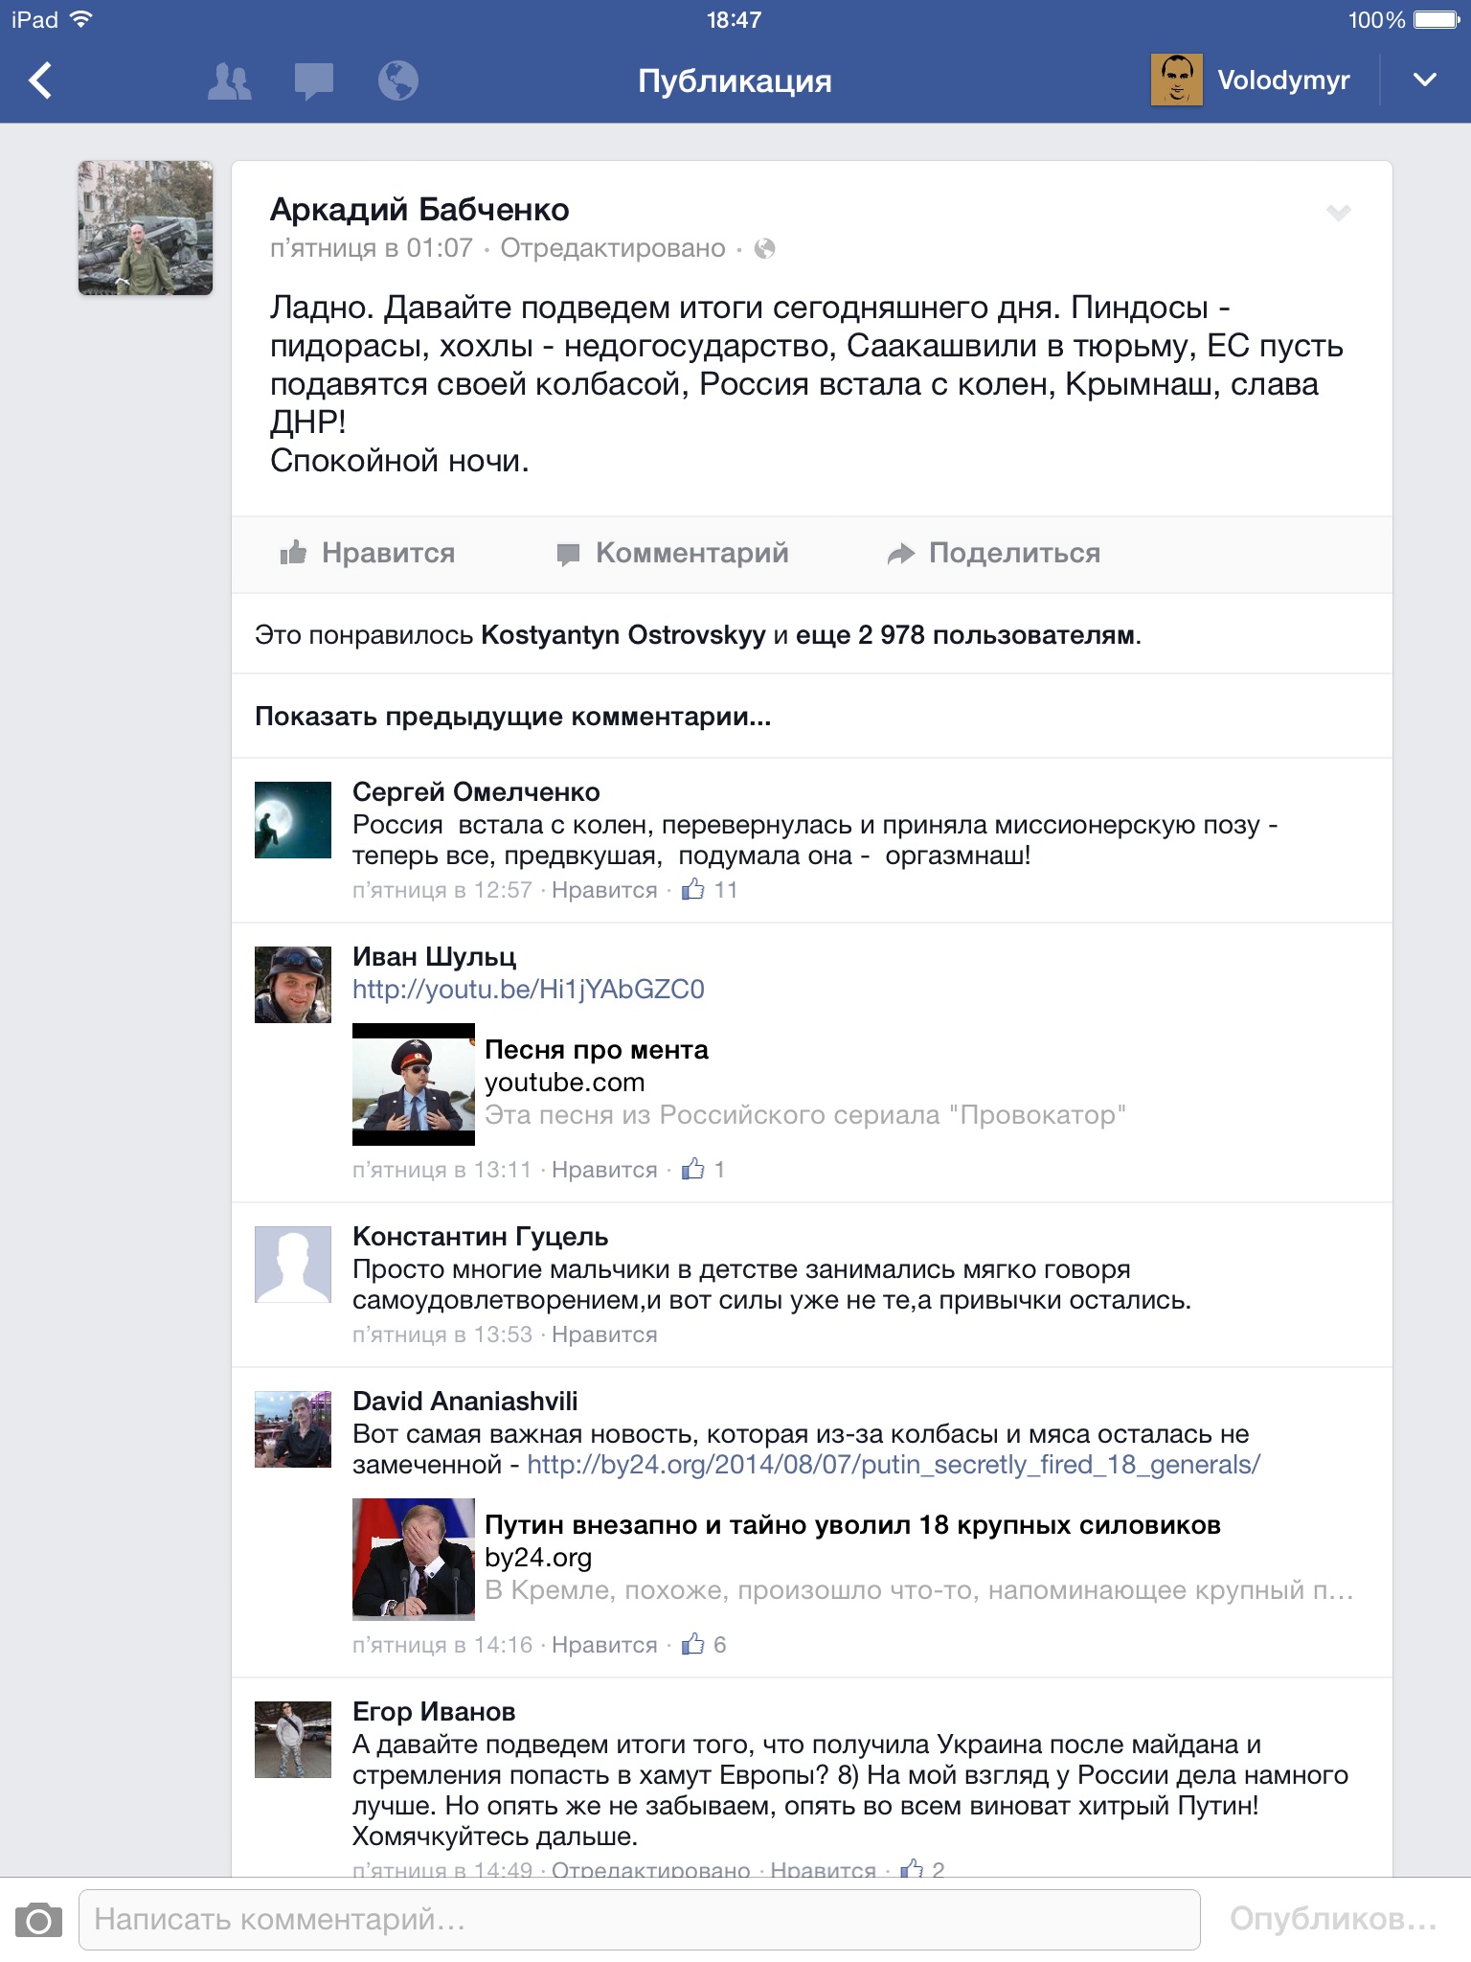Open post privacy globe icon
The height and width of the screenshot is (1962, 1471).
click(764, 249)
